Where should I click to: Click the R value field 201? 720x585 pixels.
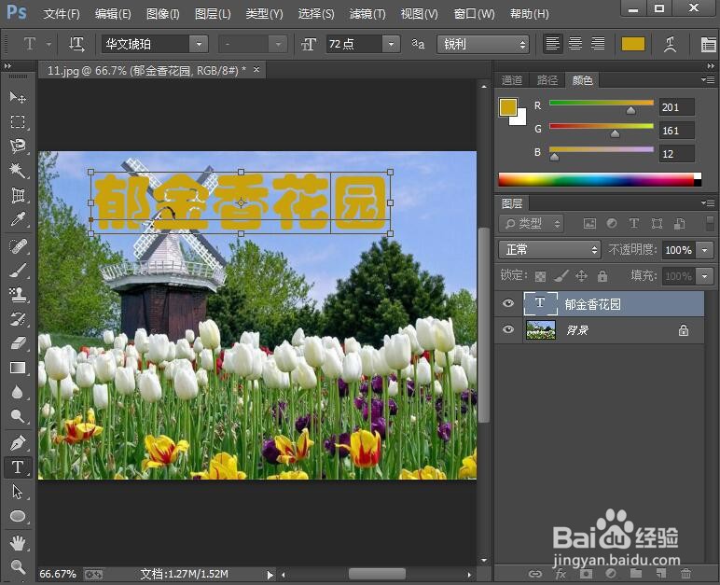(676, 107)
